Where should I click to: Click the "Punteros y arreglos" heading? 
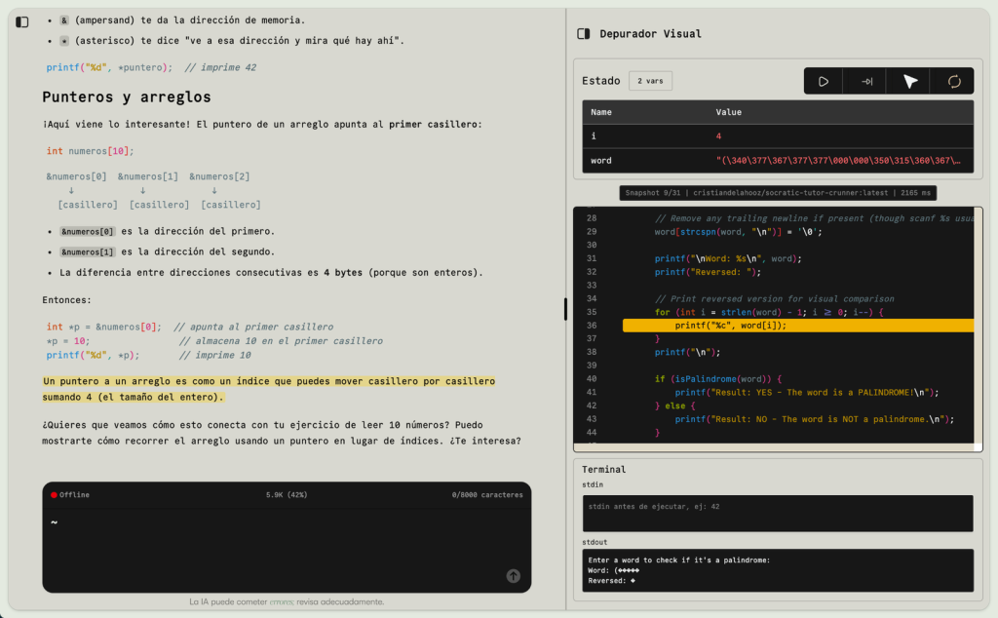coord(127,97)
